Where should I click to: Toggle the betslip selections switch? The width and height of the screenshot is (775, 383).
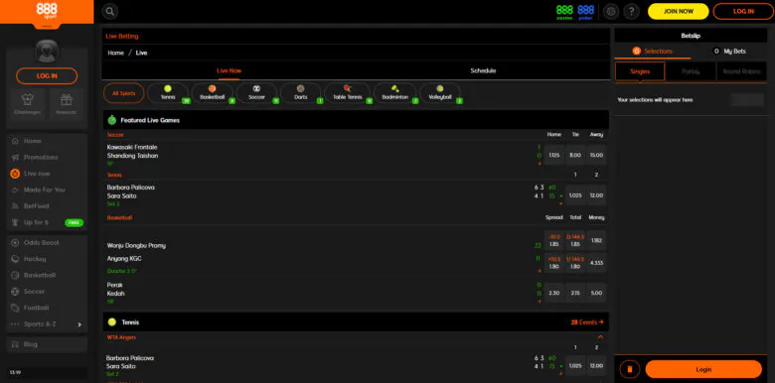pyautogui.click(x=747, y=99)
